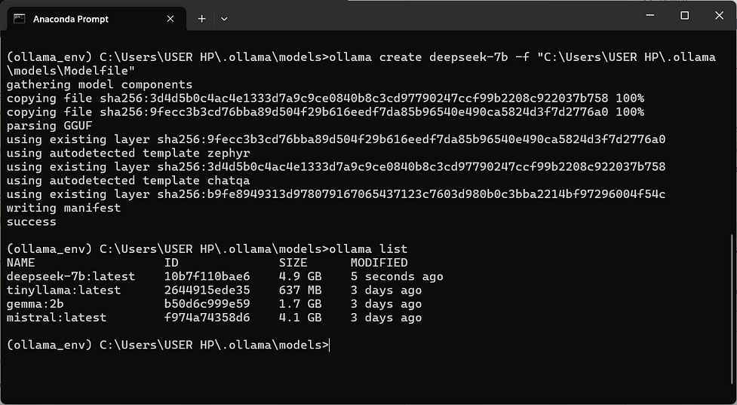Image resolution: width=737 pixels, height=405 pixels.
Task: Maximize the terminal window
Action: (x=685, y=16)
